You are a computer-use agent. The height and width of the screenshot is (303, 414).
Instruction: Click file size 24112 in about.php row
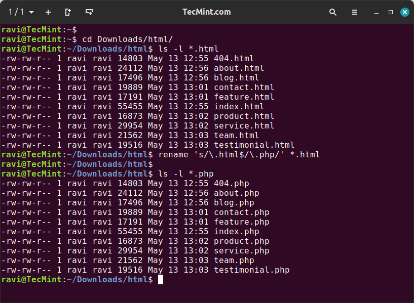(130, 193)
